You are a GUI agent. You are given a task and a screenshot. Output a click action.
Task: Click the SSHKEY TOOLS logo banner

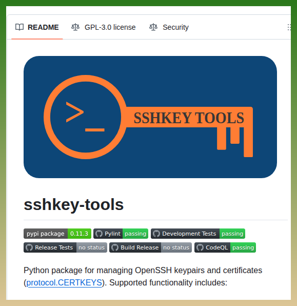pyautogui.click(x=150, y=117)
